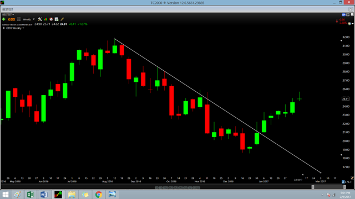Open Excel from the Windows taskbar

coord(31,195)
